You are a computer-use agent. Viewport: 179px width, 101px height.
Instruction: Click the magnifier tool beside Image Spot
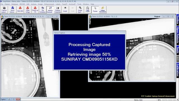(x=88, y=10)
